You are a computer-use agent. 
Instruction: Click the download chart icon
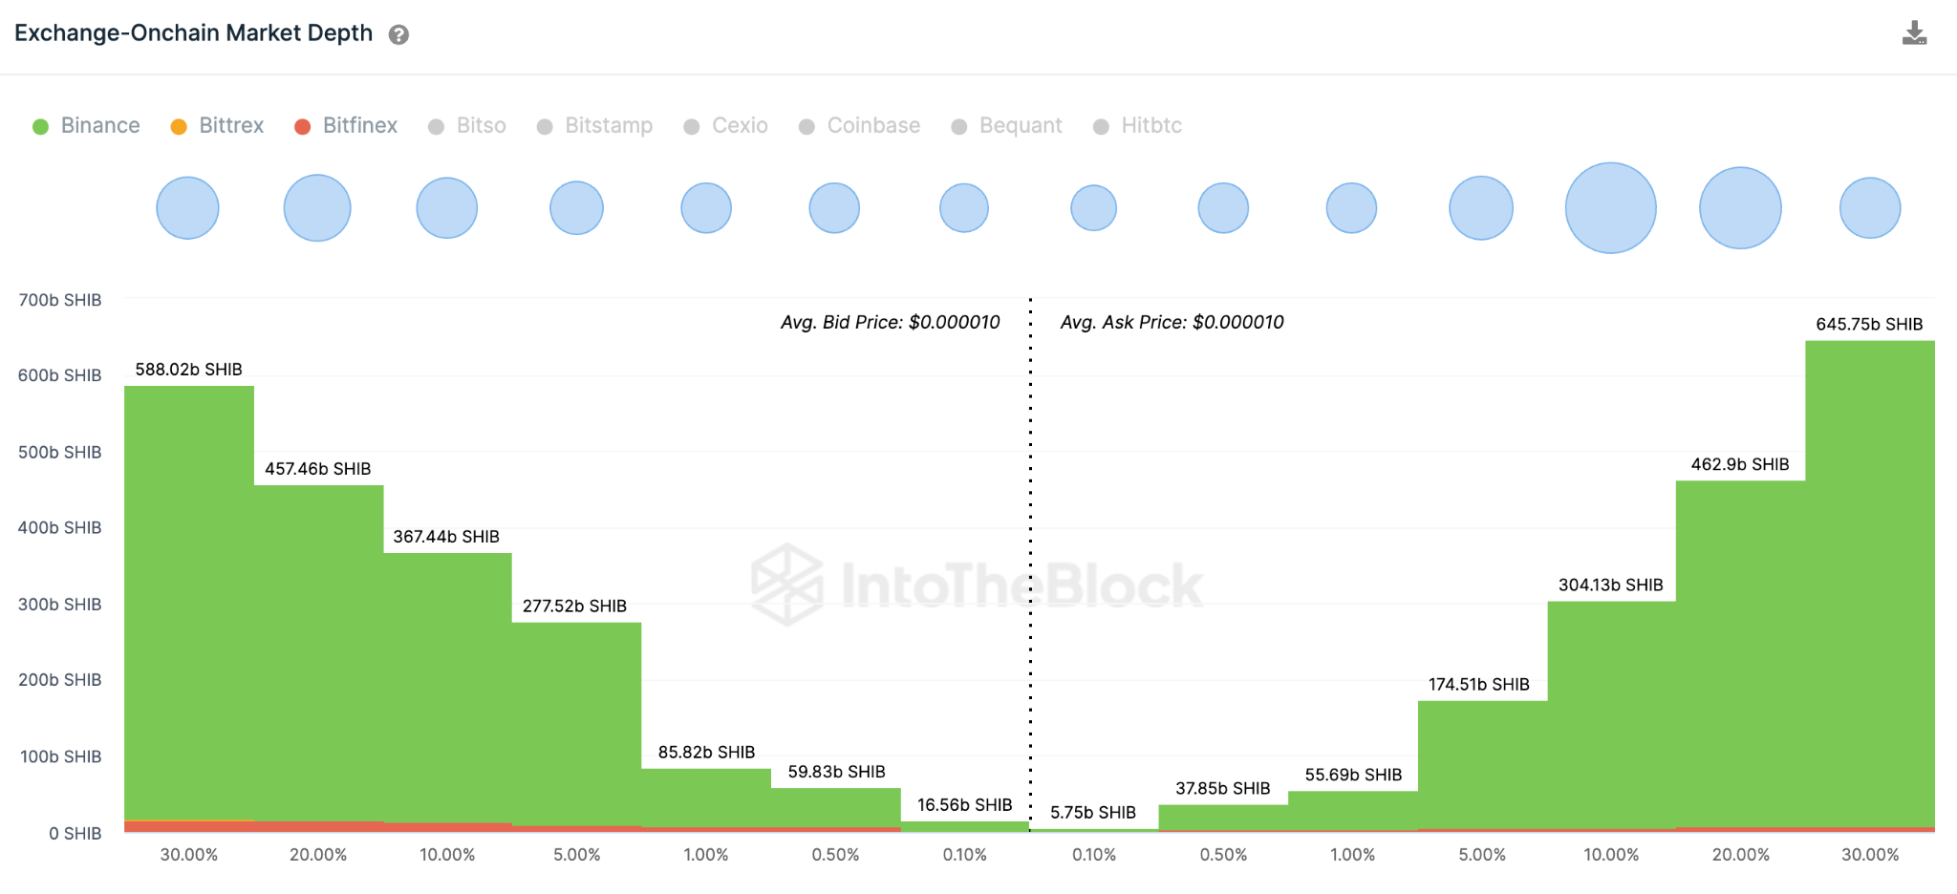(1914, 33)
